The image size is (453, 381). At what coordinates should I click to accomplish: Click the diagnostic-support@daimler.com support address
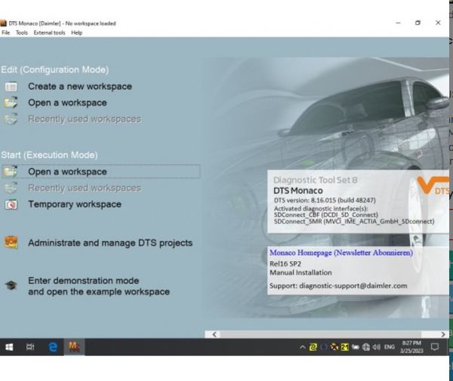click(x=353, y=286)
